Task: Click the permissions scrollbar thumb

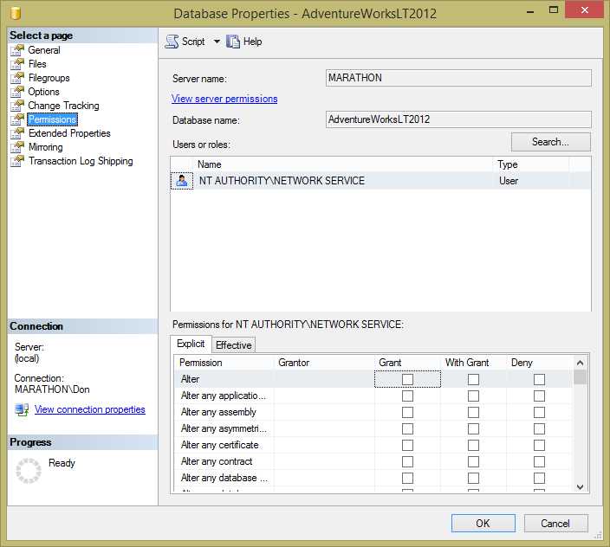Action: [x=580, y=376]
